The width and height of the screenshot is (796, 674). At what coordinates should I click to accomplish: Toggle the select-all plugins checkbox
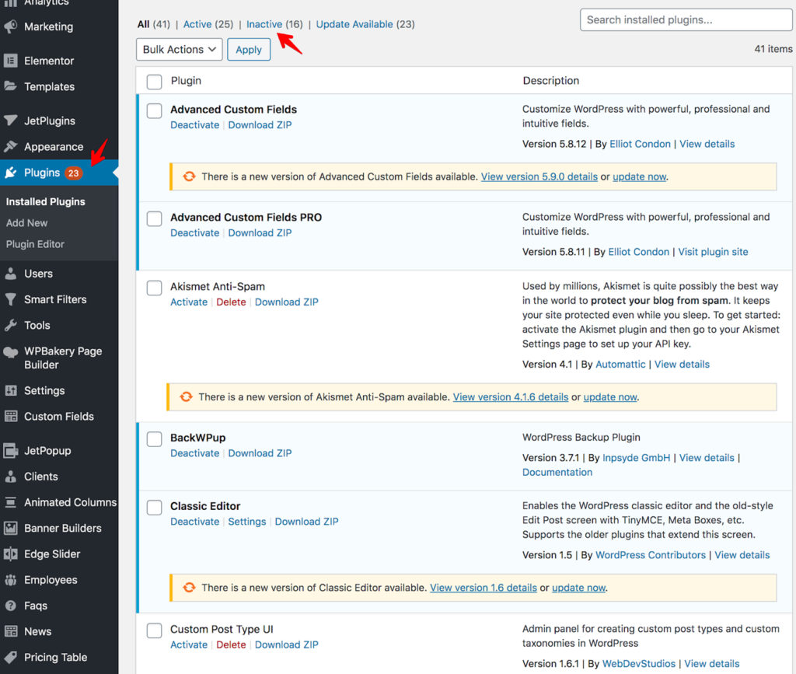[154, 81]
